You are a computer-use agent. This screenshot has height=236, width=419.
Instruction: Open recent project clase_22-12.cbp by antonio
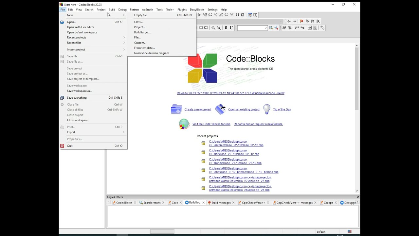tap(236, 143)
